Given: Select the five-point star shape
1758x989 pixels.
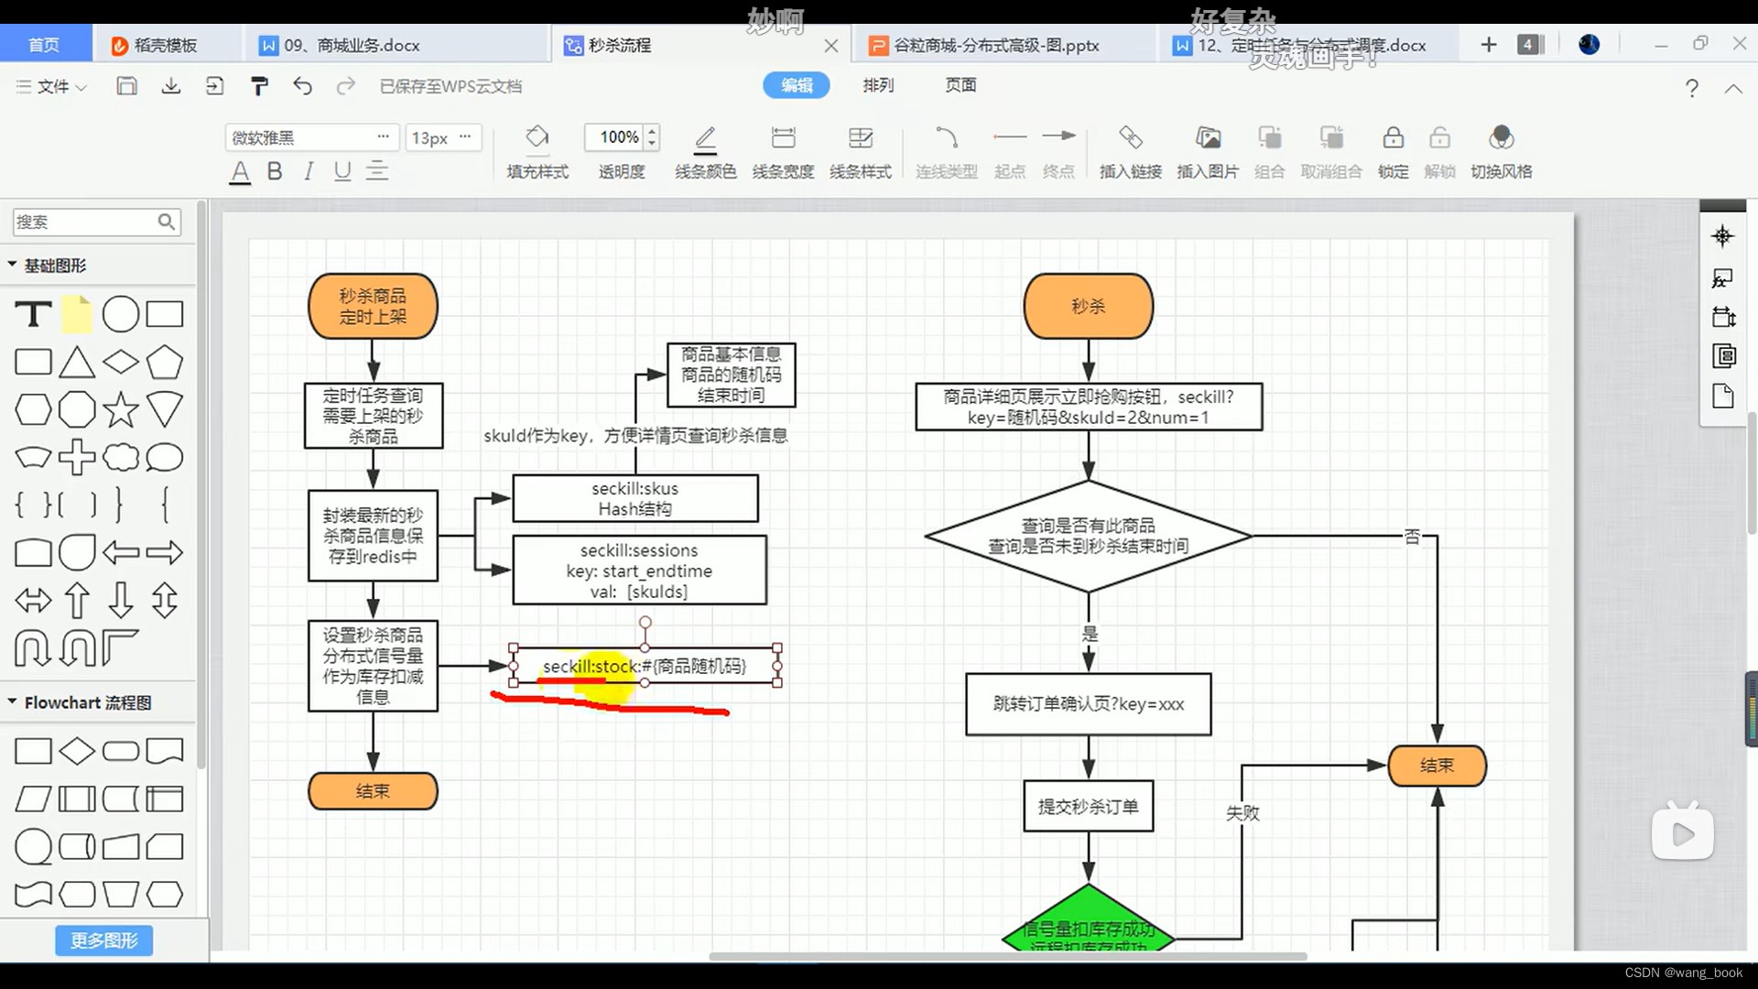Looking at the screenshot, I should 121,409.
